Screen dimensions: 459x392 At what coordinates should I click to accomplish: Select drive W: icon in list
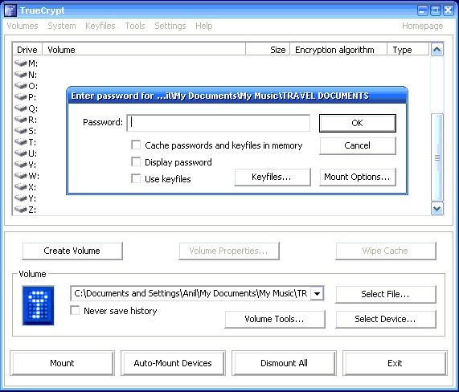21,176
